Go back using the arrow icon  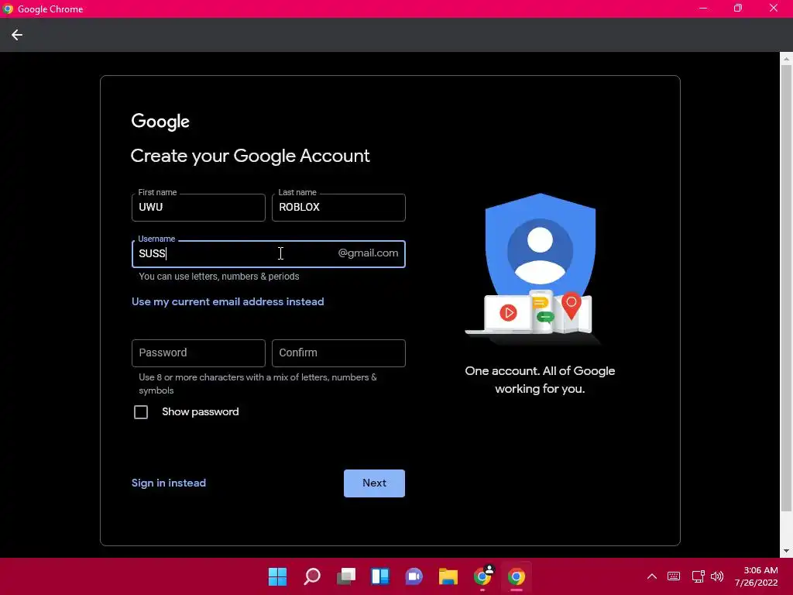(17, 35)
